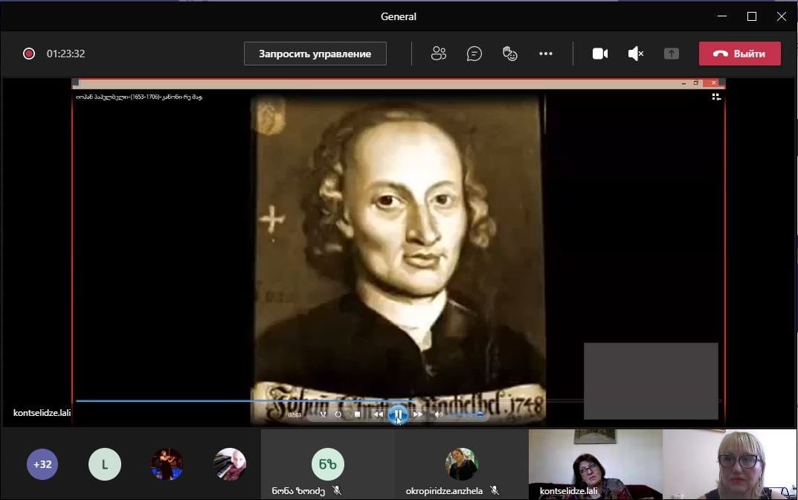Screen dimensions: 798x500
Task: Open the +32 more participants overflow
Action: click(42, 464)
